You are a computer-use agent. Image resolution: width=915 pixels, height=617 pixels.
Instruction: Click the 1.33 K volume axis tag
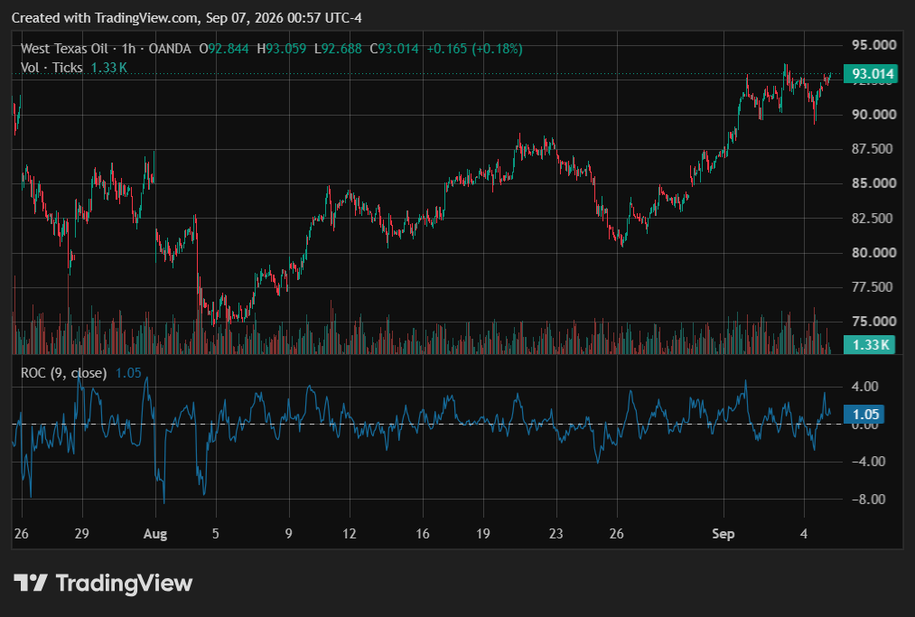click(869, 344)
